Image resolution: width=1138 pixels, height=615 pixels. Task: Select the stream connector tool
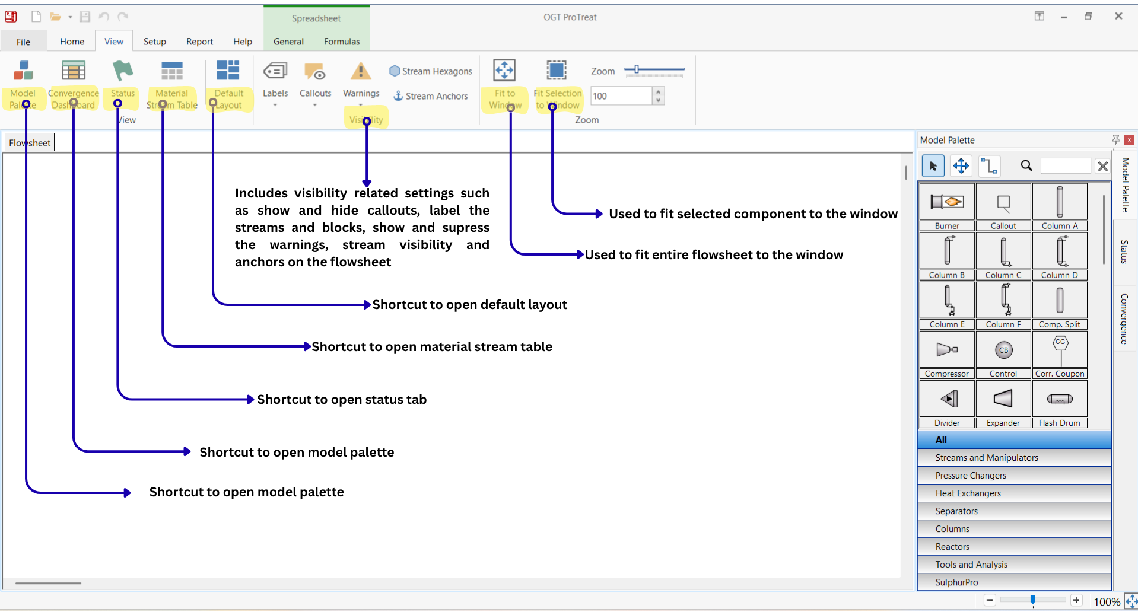click(x=989, y=166)
